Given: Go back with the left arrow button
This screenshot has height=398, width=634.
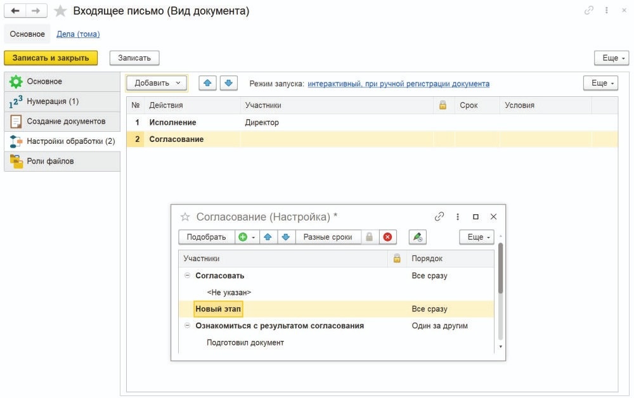Looking at the screenshot, I should tap(15, 11).
